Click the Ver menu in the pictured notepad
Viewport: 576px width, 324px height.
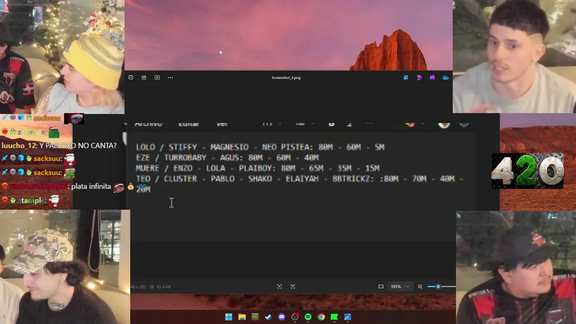point(222,124)
